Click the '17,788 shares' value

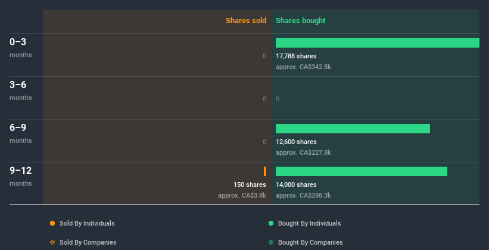pos(296,56)
